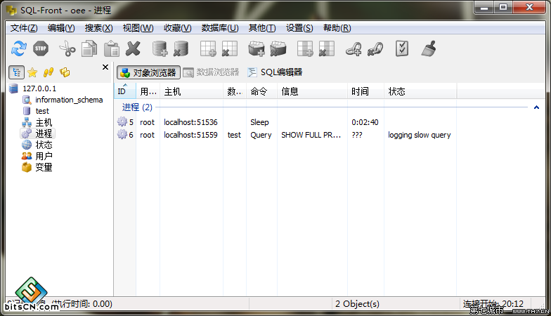551x316 pixels.
Task: Click the 0:02:40 time cell
Action: [365, 122]
